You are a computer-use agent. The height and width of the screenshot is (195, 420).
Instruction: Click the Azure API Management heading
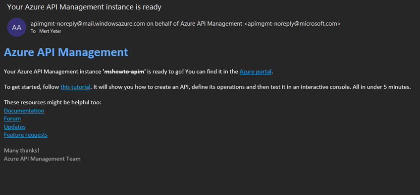click(66, 52)
